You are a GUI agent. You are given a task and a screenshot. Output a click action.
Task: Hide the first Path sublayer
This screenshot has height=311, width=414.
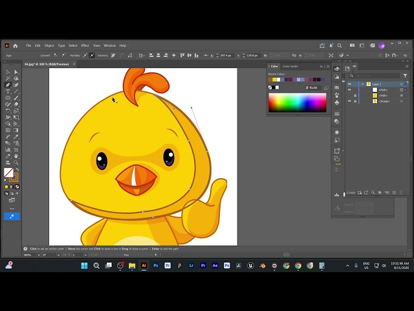coord(349,90)
